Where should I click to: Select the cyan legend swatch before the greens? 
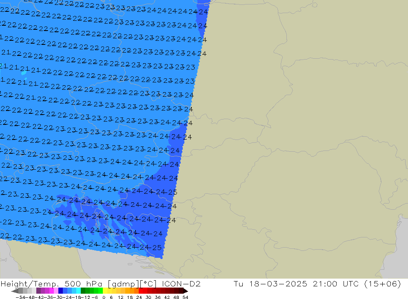(x=78, y=291)
